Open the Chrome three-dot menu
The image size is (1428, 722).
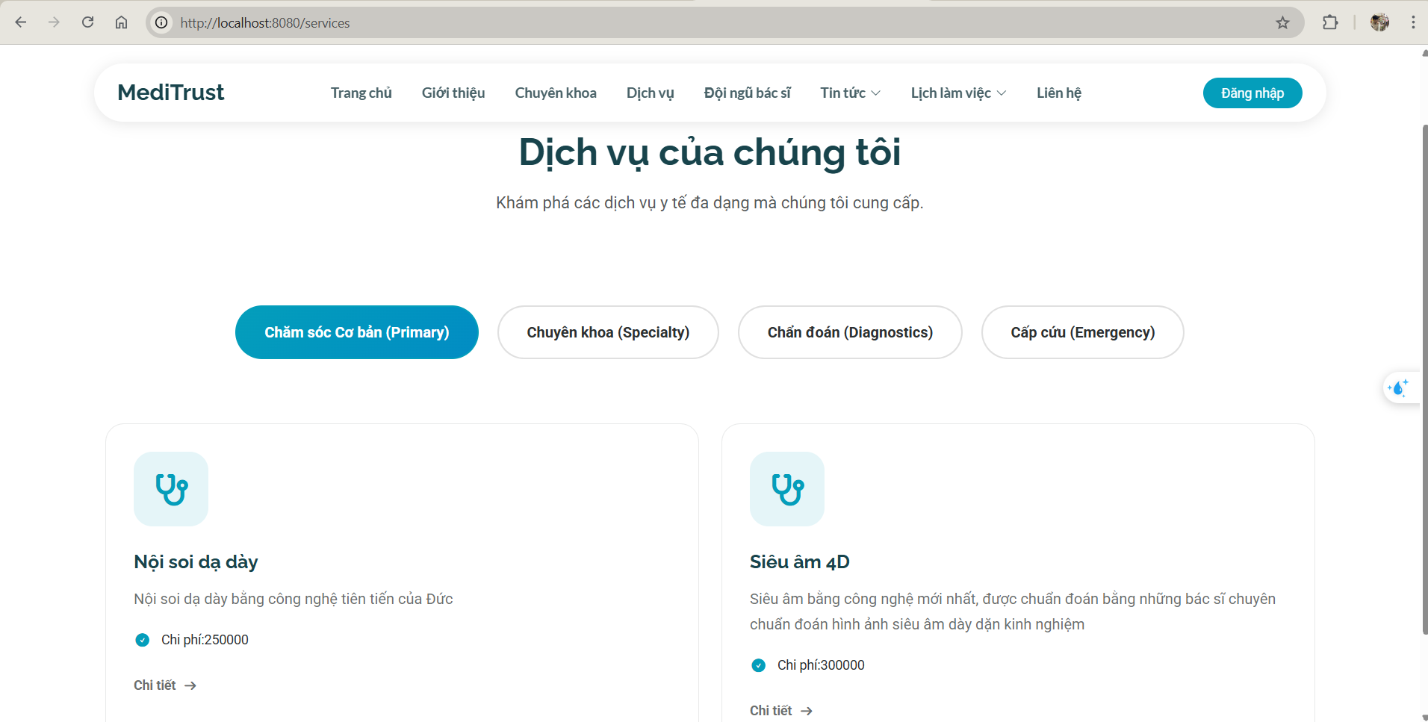(x=1414, y=22)
